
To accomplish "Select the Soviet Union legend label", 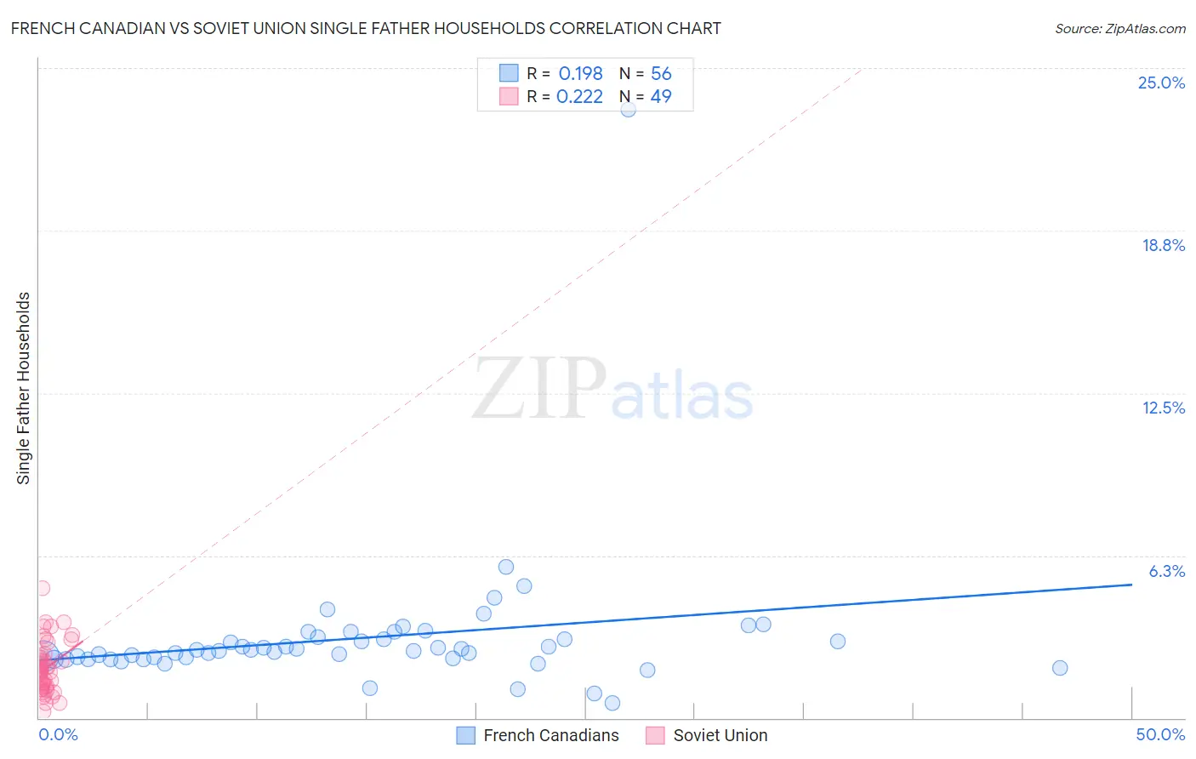I will (720, 735).
